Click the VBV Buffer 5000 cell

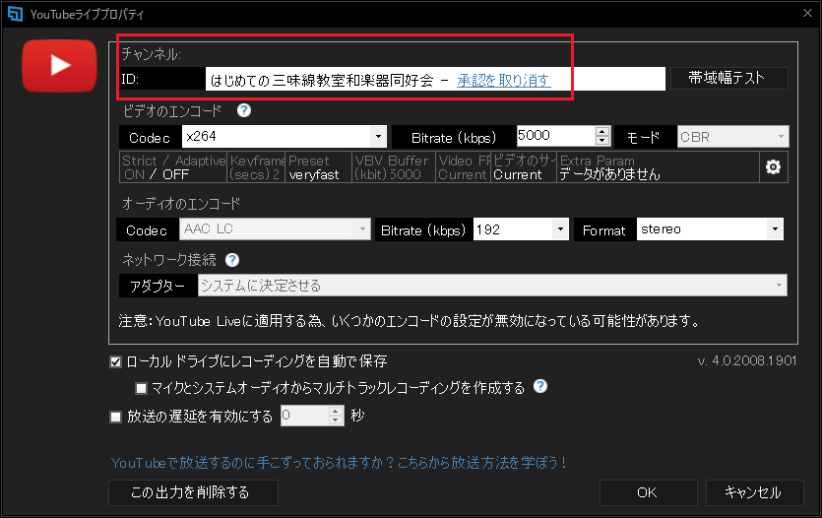pos(394,167)
